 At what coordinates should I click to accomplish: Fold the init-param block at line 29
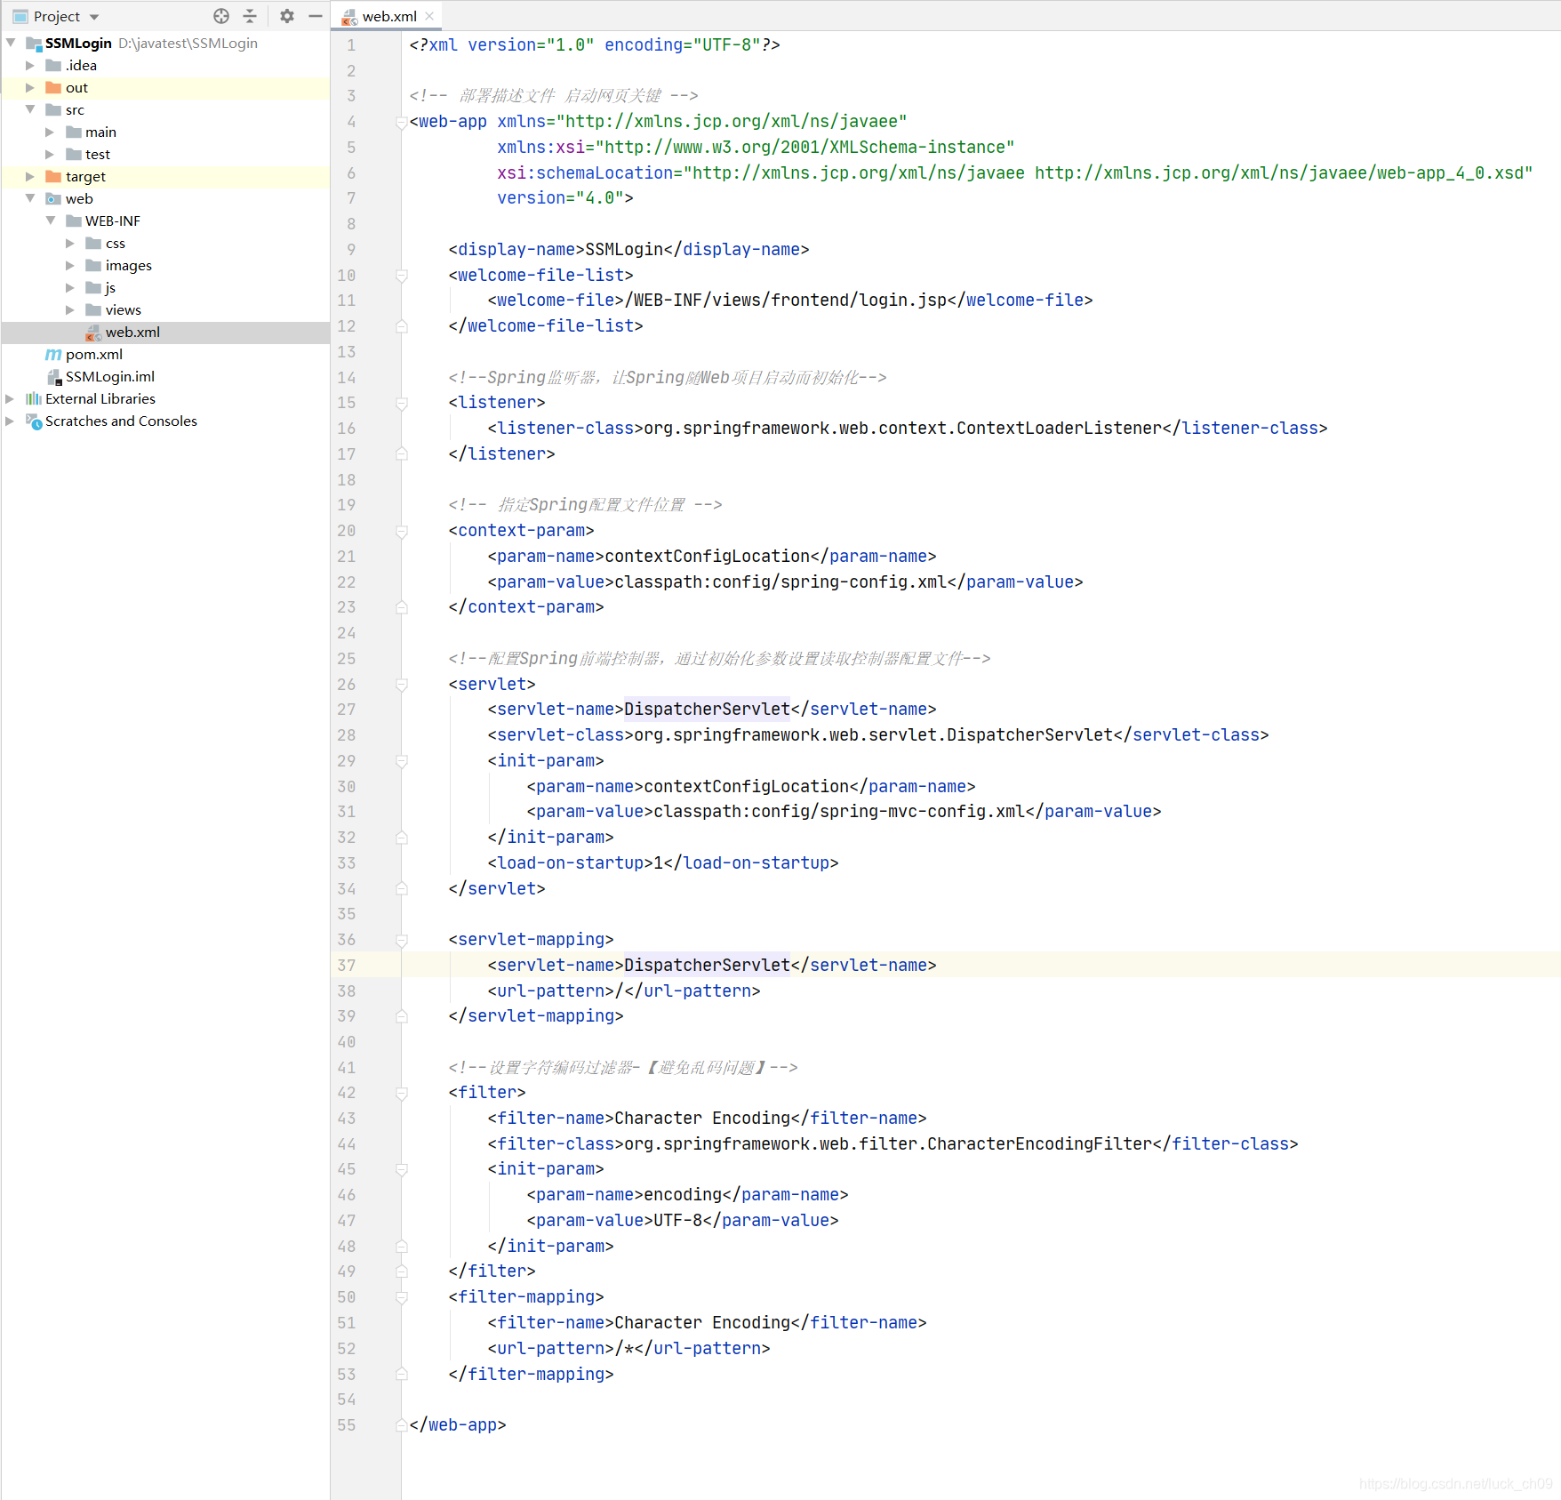click(x=402, y=761)
